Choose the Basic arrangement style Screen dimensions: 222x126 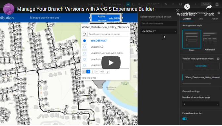tap(192, 39)
